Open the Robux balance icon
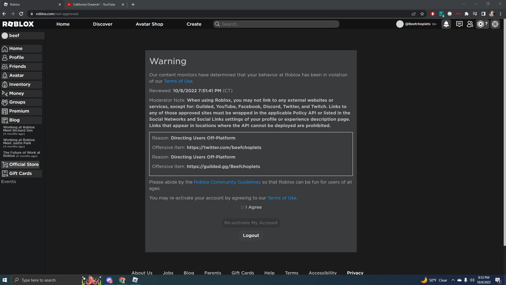This screenshot has height=285, width=506. coord(481,24)
